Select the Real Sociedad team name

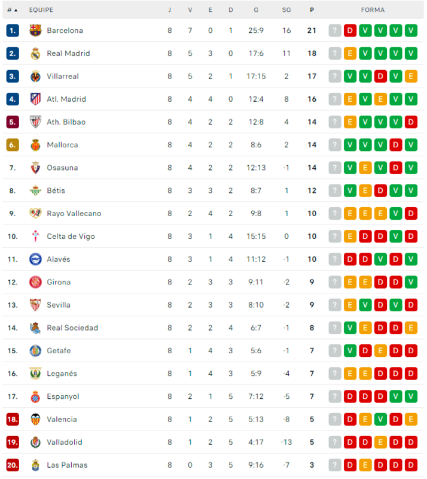72,328
